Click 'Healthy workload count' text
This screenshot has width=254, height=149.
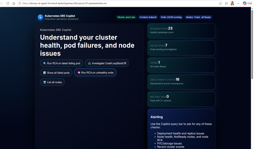point(162,32)
